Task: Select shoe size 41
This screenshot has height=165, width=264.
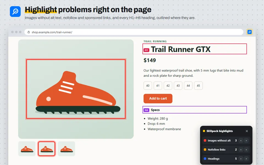Action: point(158,86)
